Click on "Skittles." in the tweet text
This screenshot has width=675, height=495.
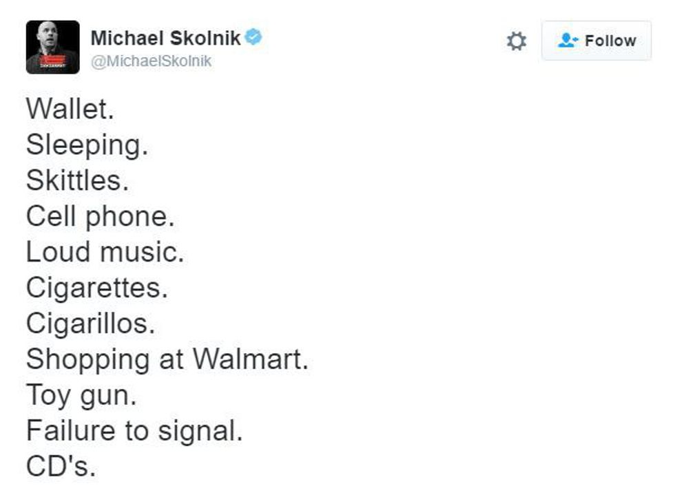(x=77, y=181)
